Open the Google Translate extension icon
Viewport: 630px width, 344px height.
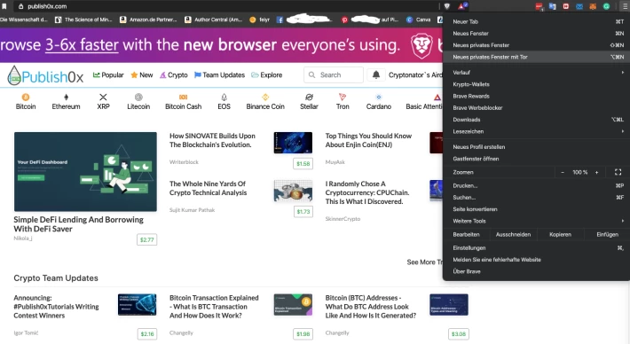pyautogui.click(x=553, y=6)
